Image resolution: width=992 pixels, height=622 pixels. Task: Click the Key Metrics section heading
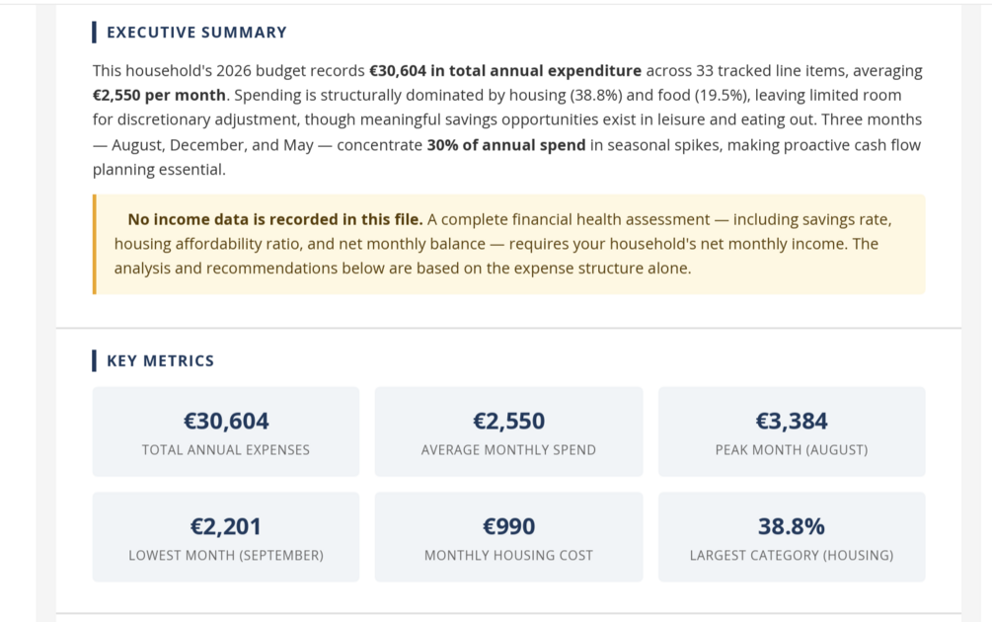pyautogui.click(x=160, y=360)
